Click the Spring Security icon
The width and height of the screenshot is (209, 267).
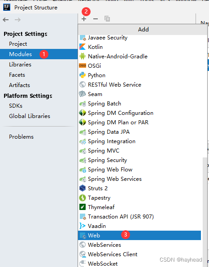coord(83,160)
